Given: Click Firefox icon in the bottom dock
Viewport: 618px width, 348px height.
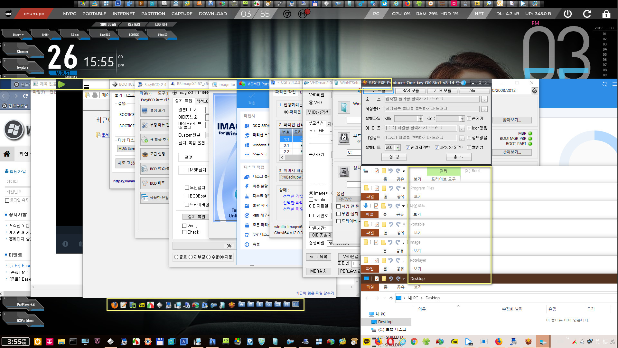Looking at the screenshot, I should coord(115,305).
